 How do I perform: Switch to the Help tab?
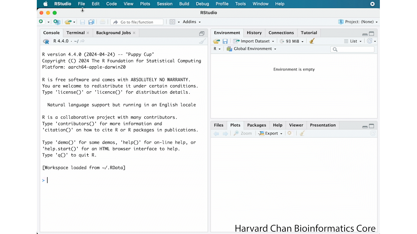click(x=278, y=125)
